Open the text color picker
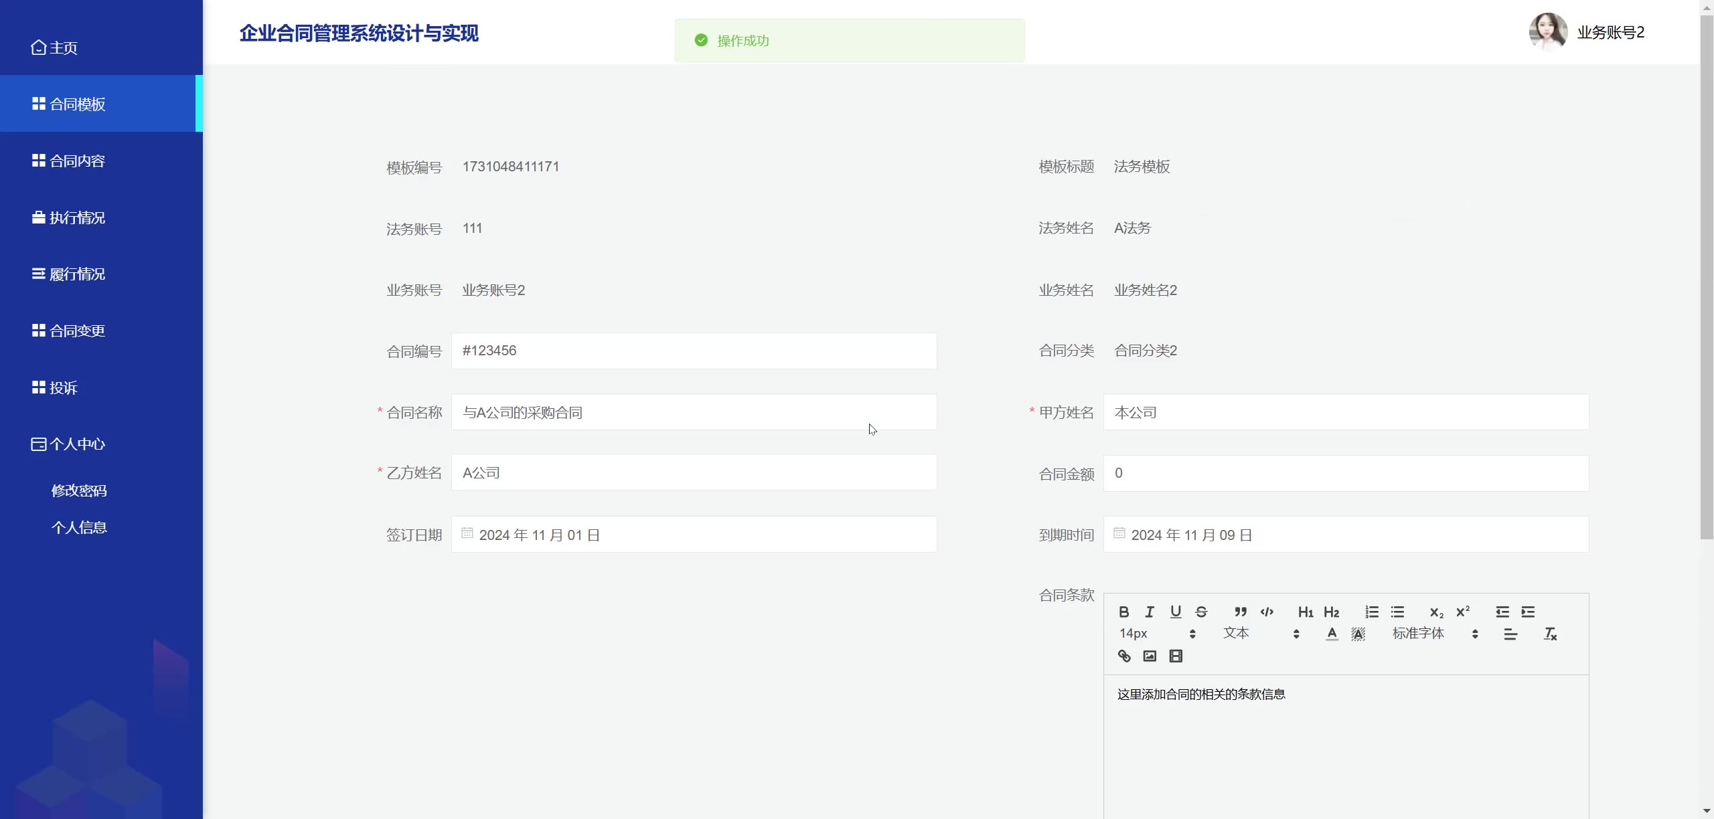Viewport: 1714px width, 819px height. point(1332,634)
